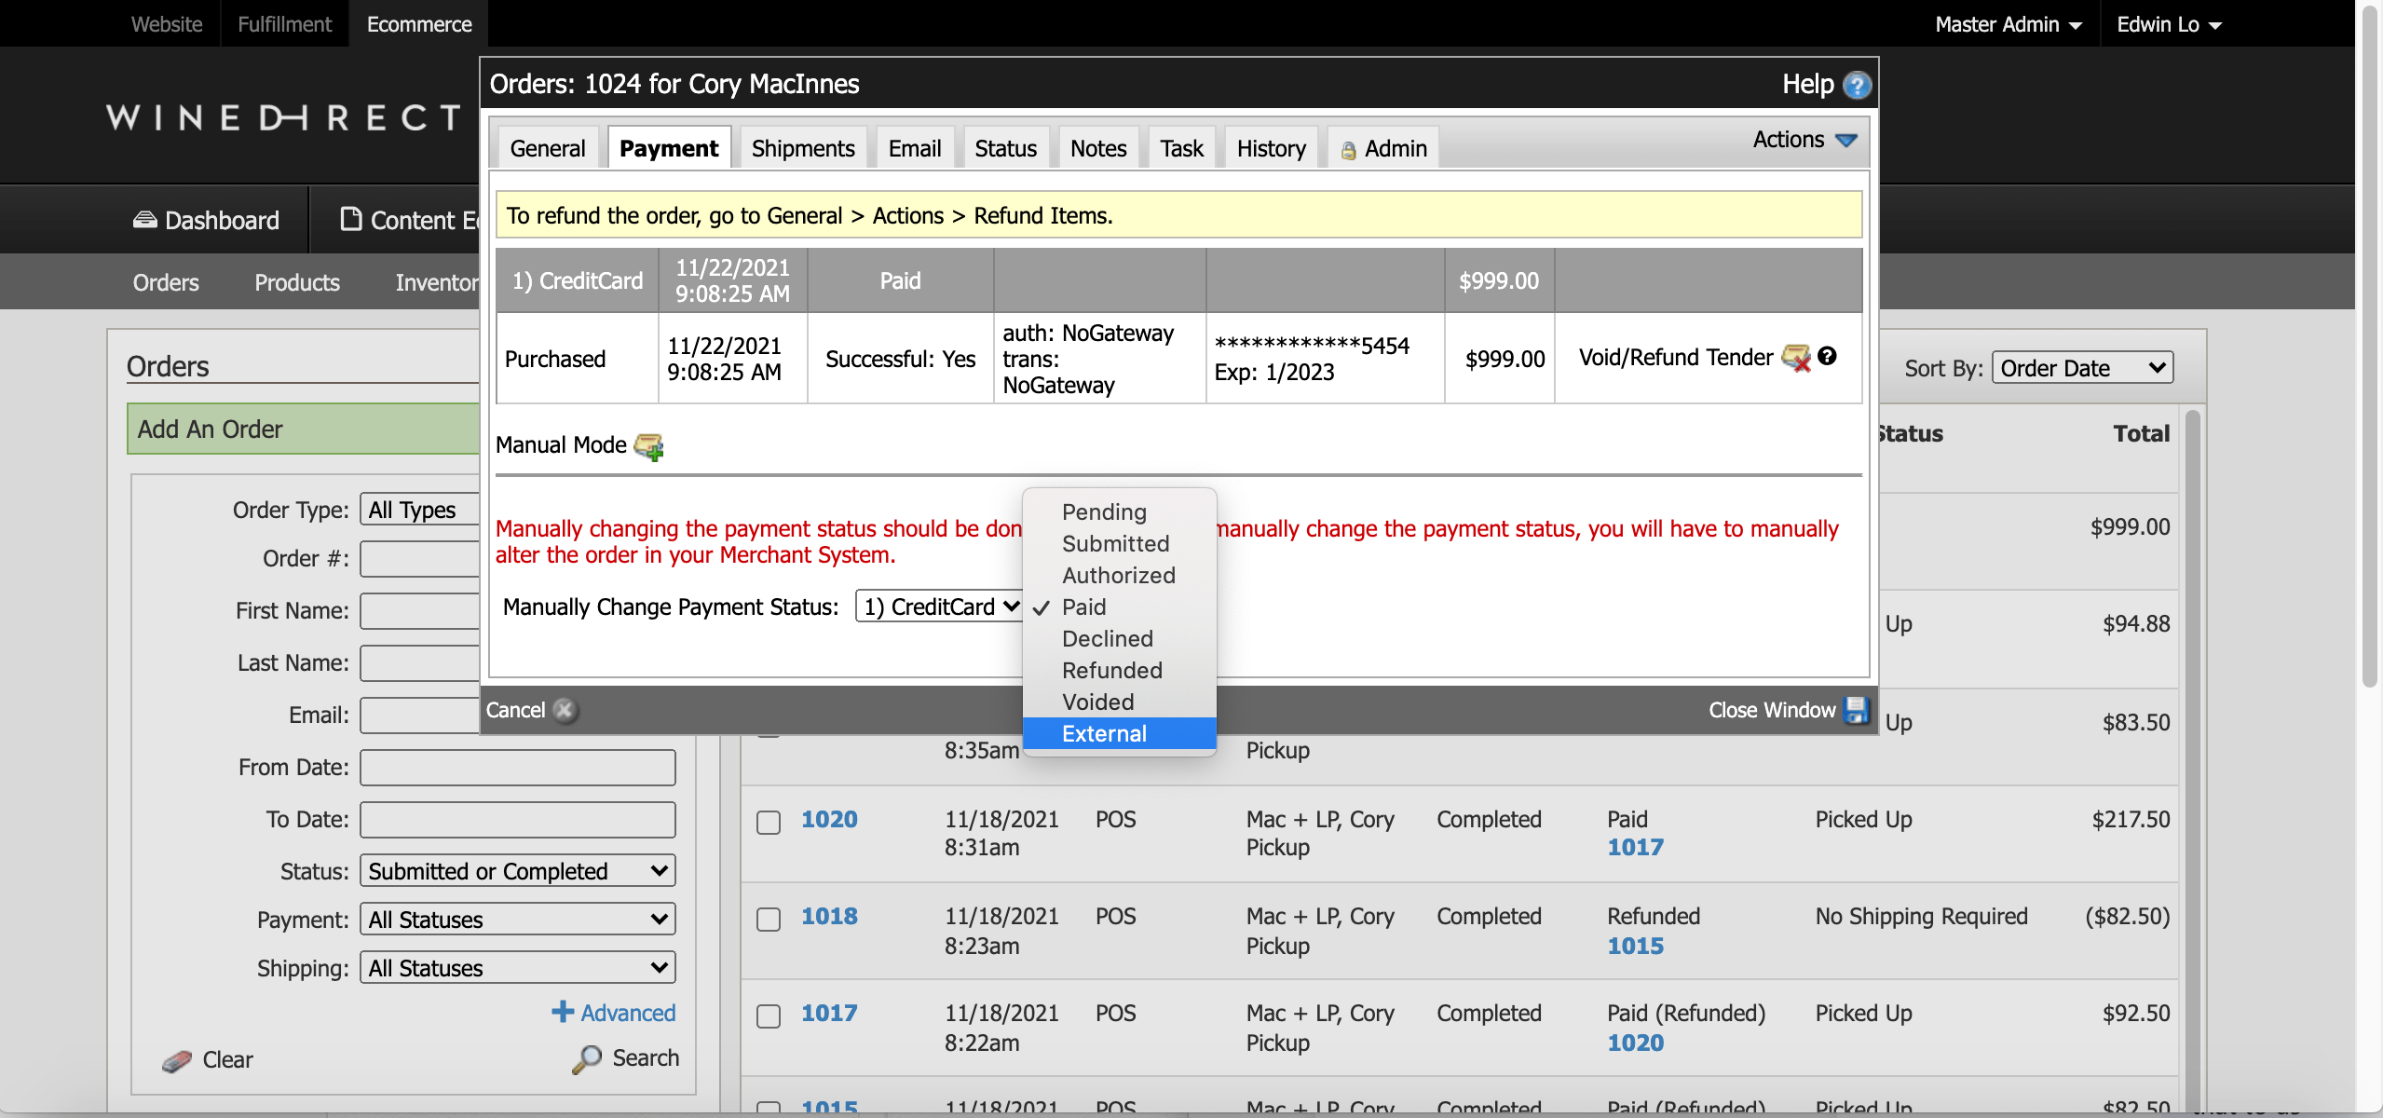Screen dimensions: 2383x1118
Task: Click the Search magnifier icon
Action: (587, 1059)
